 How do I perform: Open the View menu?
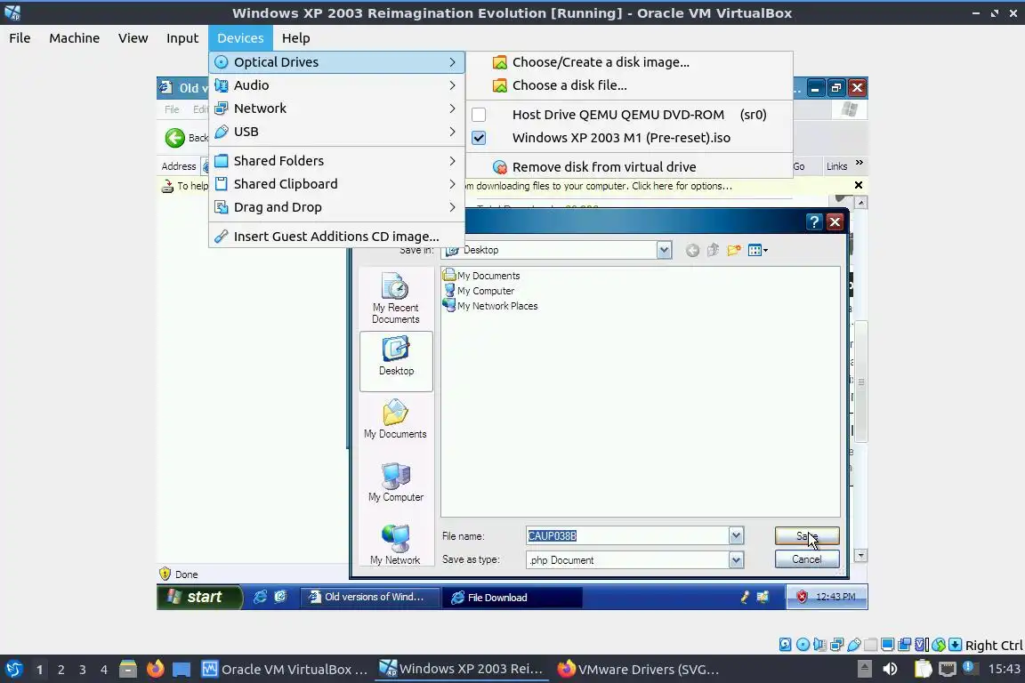click(133, 38)
